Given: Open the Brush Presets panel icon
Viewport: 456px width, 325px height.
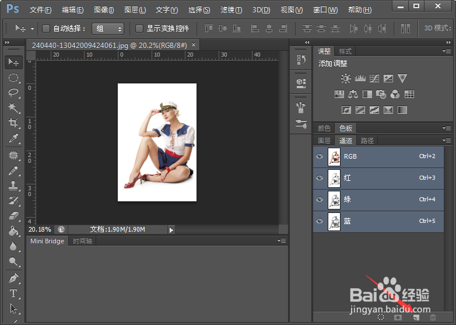Looking at the screenshot, I should (x=301, y=124).
